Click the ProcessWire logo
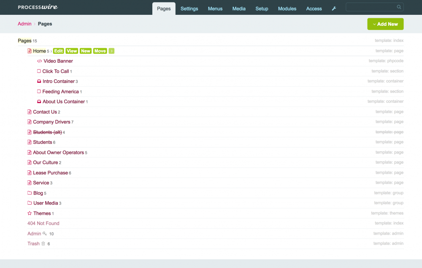Image resolution: width=422 pixels, height=268 pixels. coord(38,7)
